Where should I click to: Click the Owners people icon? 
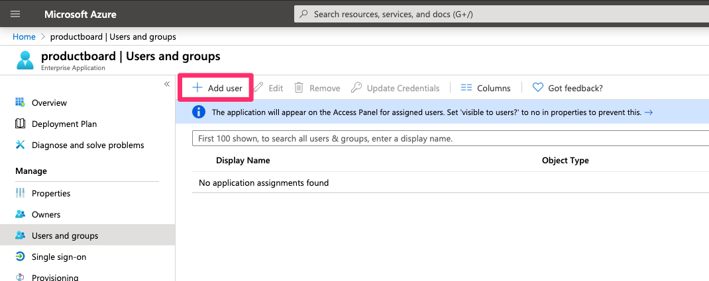[20, 215]
